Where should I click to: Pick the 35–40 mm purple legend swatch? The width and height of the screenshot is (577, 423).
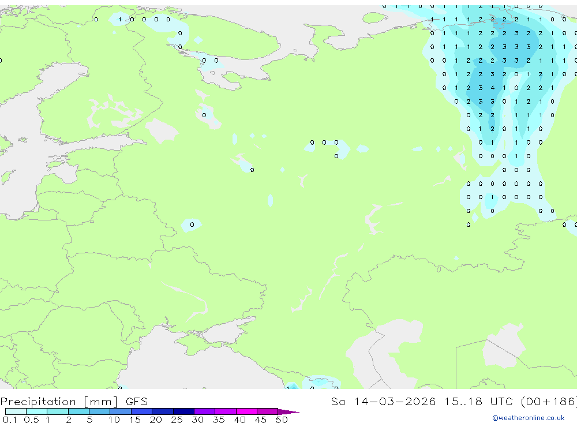tap(226, 411)
